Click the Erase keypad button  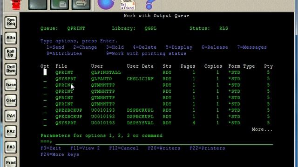(x=11, y=84)
